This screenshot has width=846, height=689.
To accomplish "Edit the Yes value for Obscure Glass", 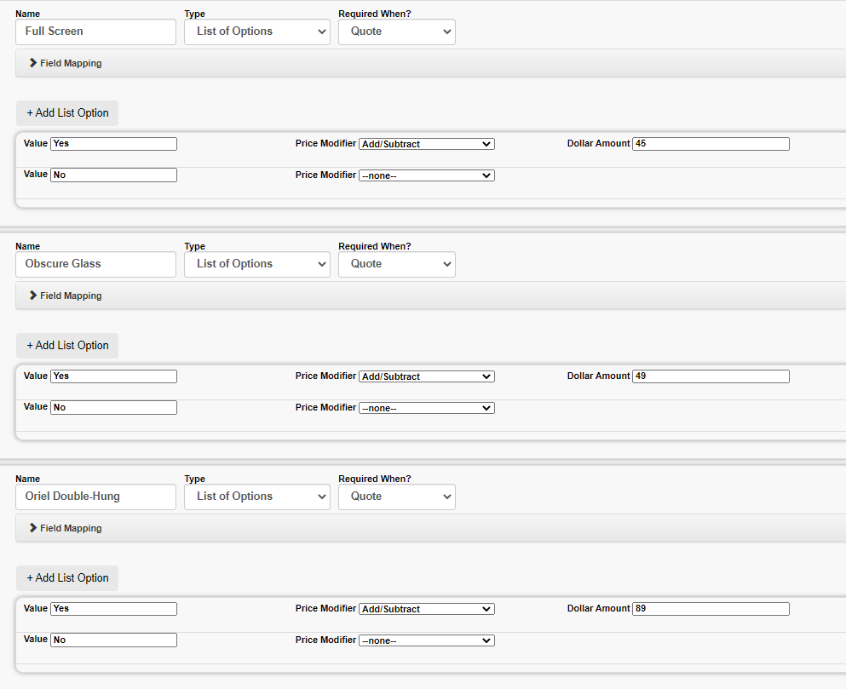I will 113,376.
